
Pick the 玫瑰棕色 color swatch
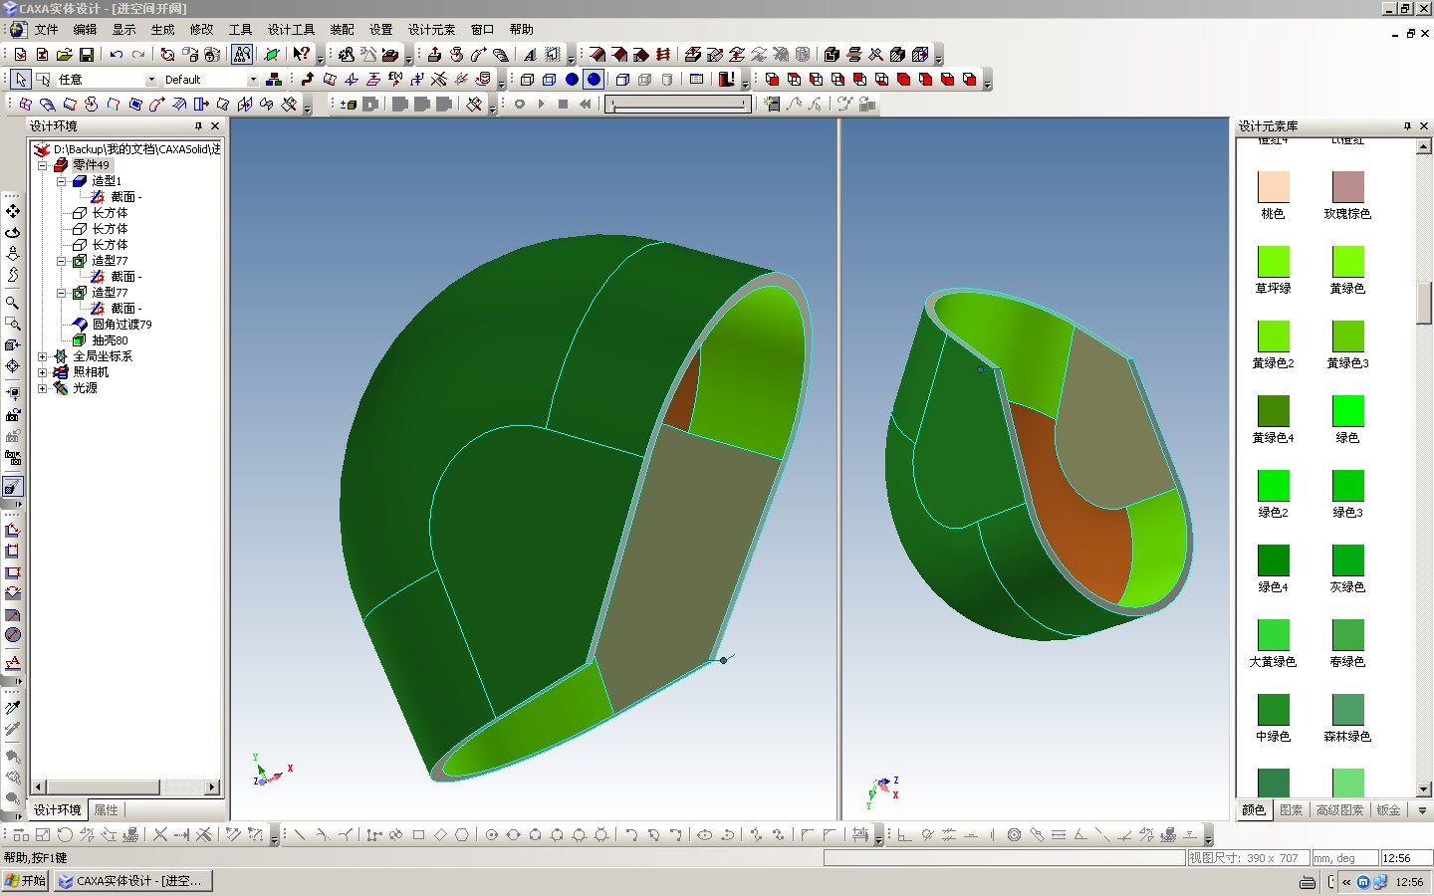point(1347,187)
